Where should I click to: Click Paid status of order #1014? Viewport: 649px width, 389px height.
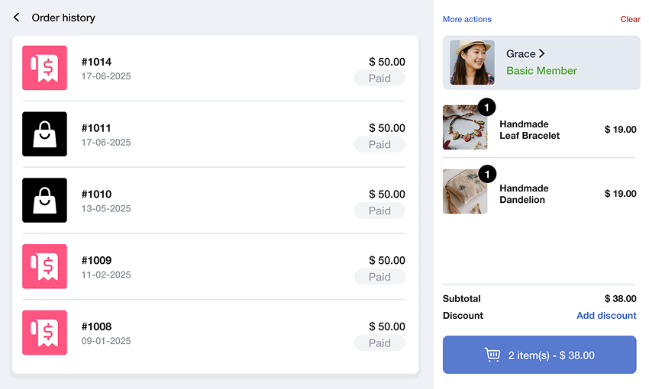pos(379,78)
